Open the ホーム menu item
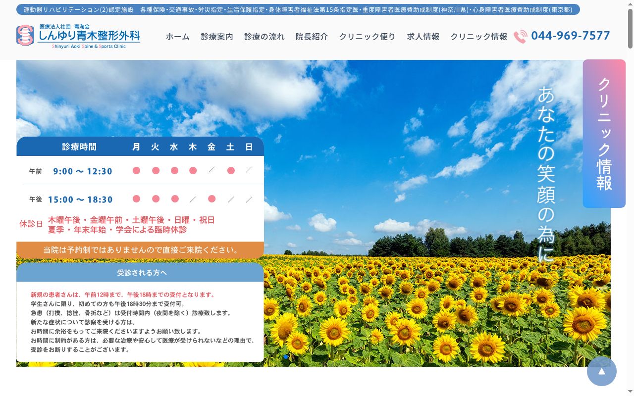Screen dimensions: 634x396 [x=178, y=37]
